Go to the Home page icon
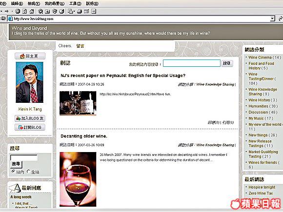Viewport: 283px width, 212px height. tap(32, 11)
